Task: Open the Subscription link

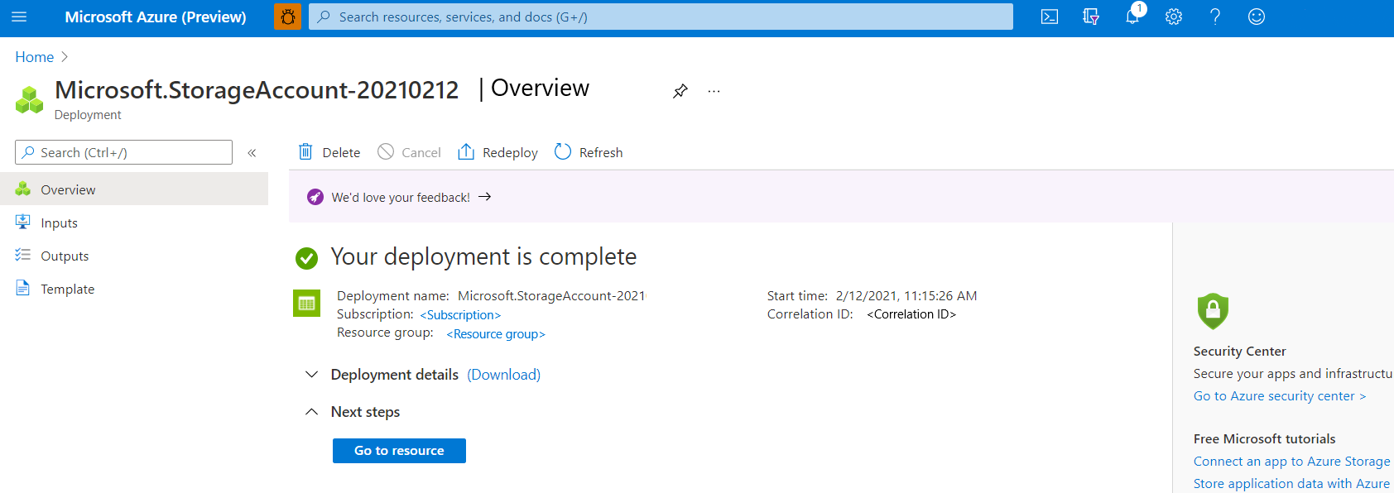Action: [x=460, y=315]
